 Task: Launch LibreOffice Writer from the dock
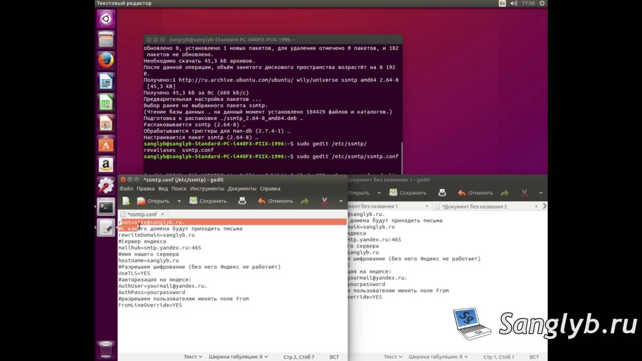(x=106, y=81)
